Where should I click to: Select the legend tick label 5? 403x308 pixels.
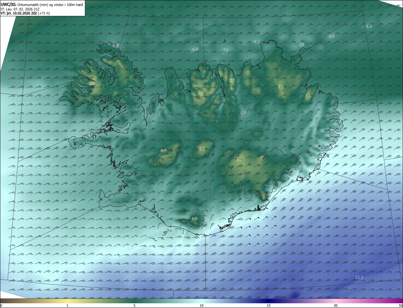pos(134,305)
